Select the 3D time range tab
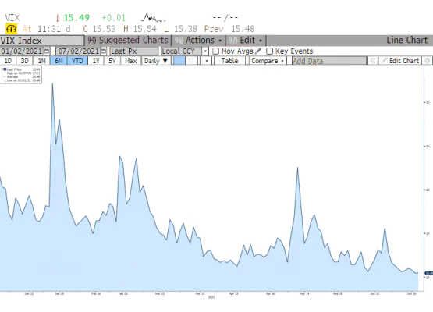 (25, 61)
